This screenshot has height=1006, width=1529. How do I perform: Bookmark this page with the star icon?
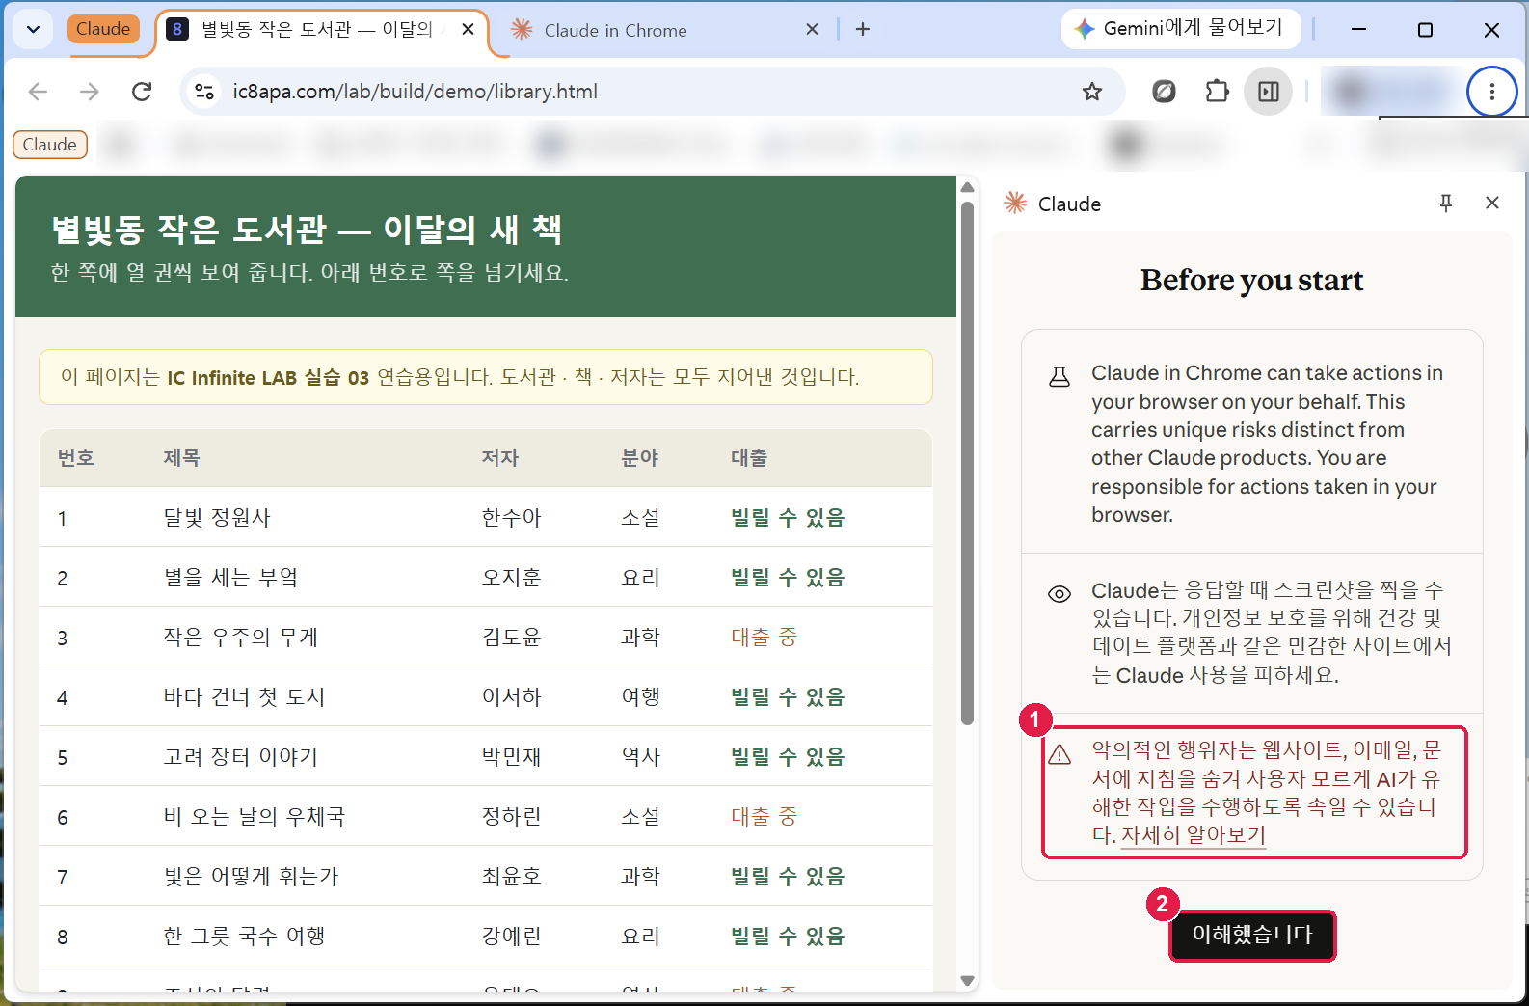pyautogui.click(x=1091, y=92)
